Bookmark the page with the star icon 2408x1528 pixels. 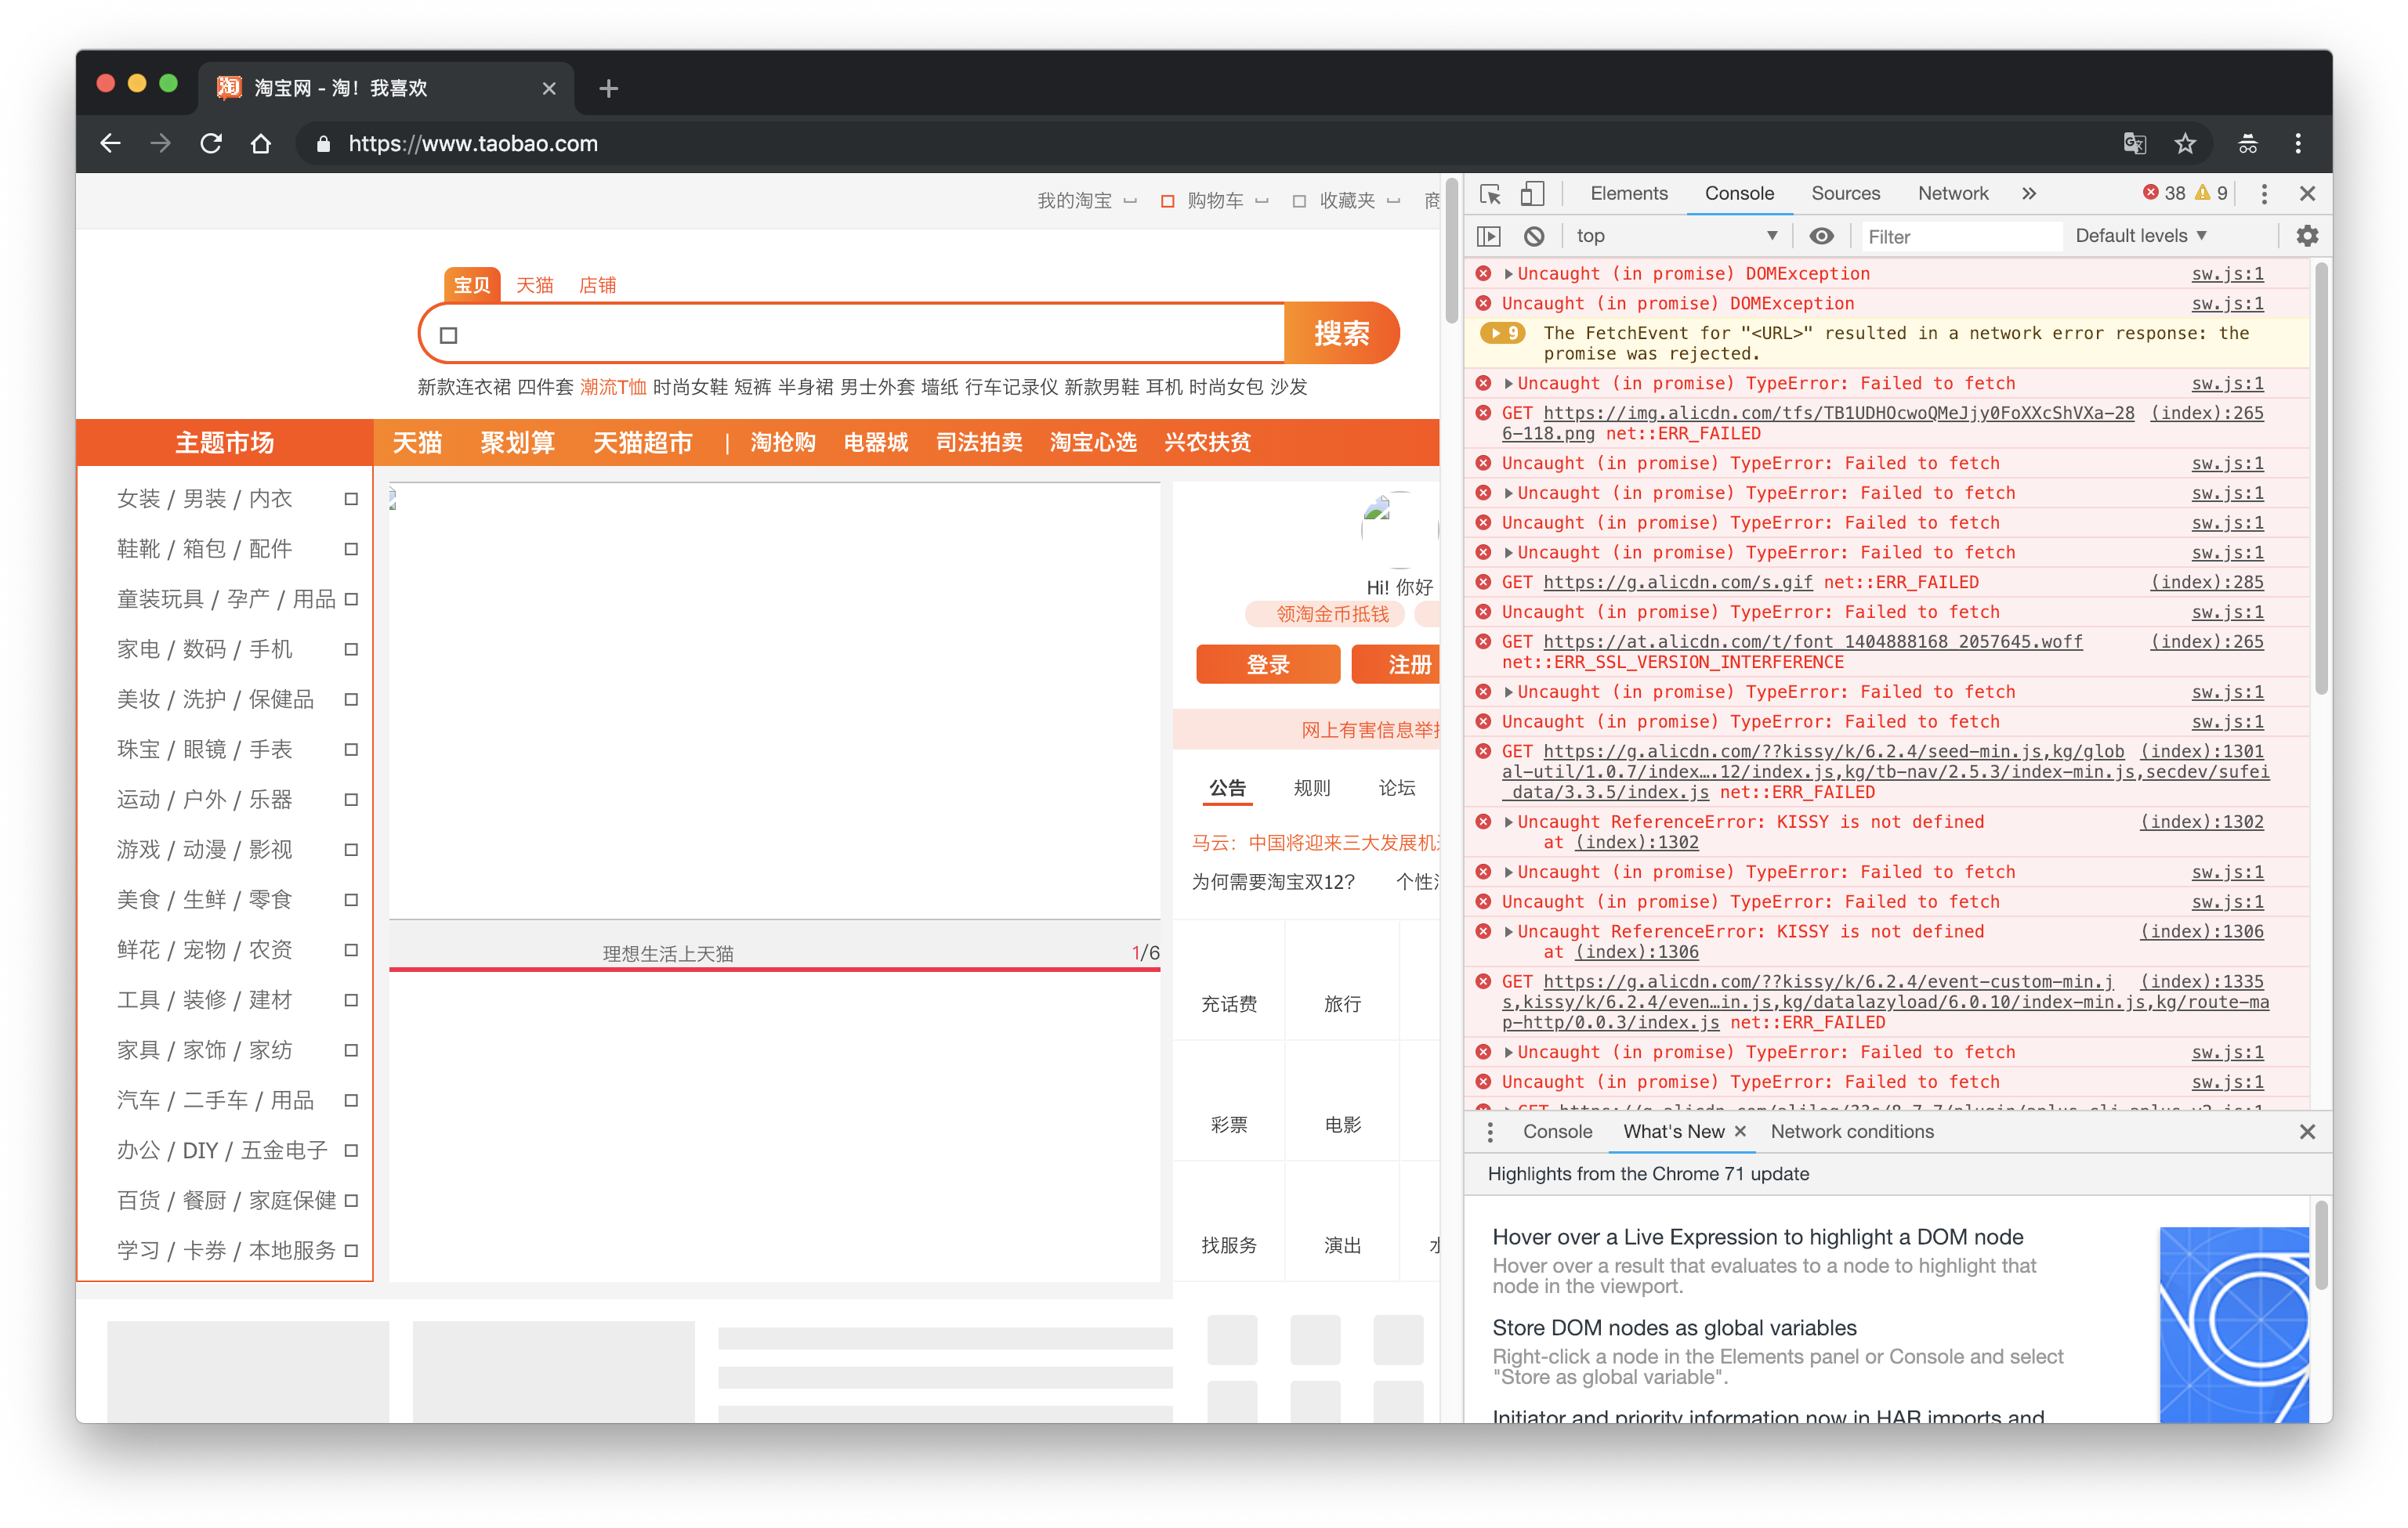(x=2185, y=144)
